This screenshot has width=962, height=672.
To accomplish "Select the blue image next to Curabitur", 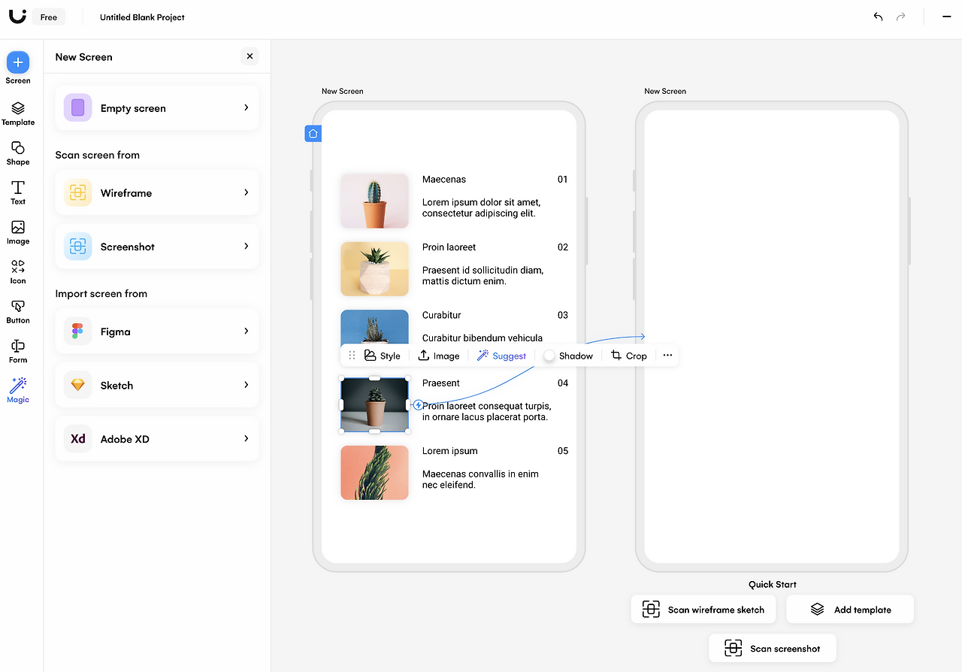I will point(374,327).
